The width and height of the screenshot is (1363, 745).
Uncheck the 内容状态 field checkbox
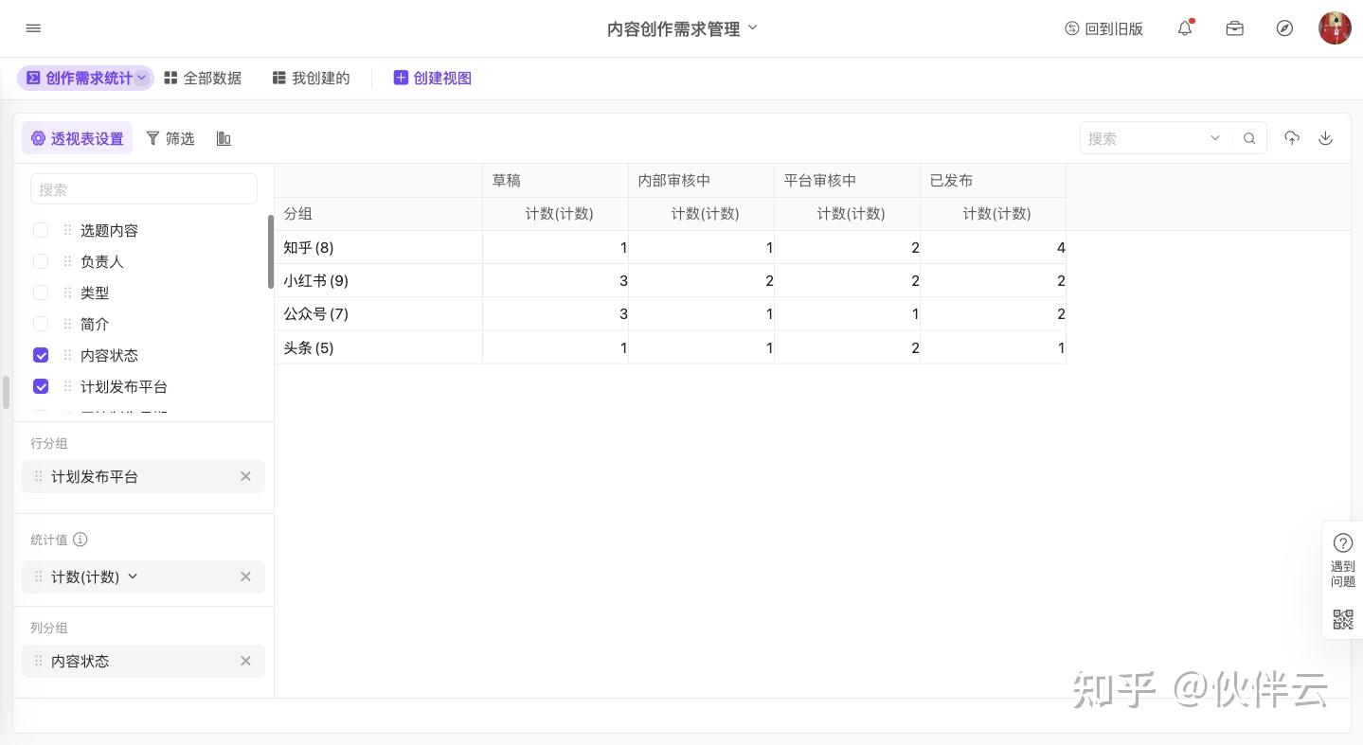[41, 355]
